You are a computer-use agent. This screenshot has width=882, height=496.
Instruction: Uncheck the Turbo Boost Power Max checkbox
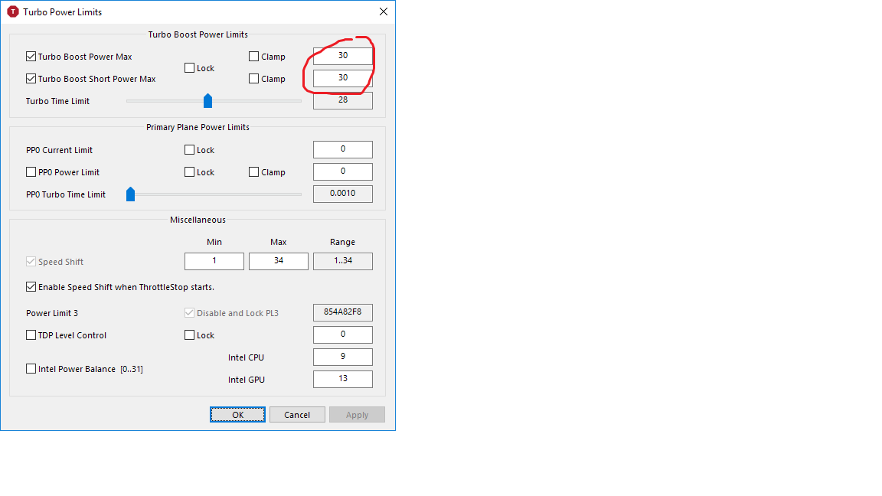click(x=31, y=56)
